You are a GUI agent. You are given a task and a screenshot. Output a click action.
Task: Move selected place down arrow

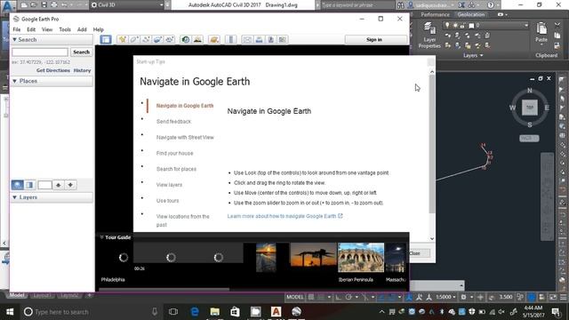click(70, 185)
